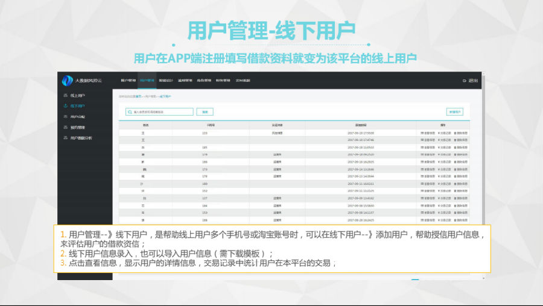Click the 用户数据分析 sidebar icon

(65, 138)
